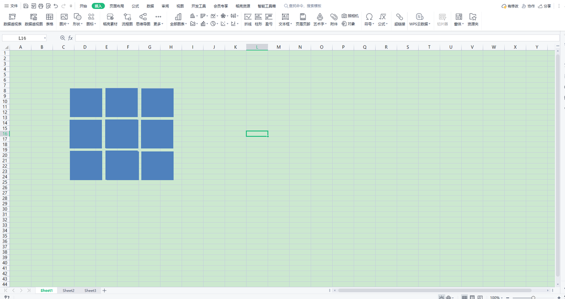The width and height of the screenshot is (565, 299).
Task: Open the flowchart tool (流程图)
Action: (x=127, y=19)
